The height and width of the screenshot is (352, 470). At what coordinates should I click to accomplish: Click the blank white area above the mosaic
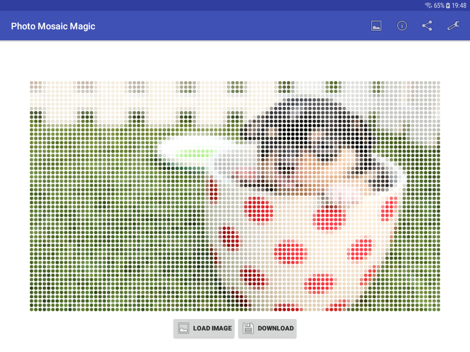[x=235, y=60]
